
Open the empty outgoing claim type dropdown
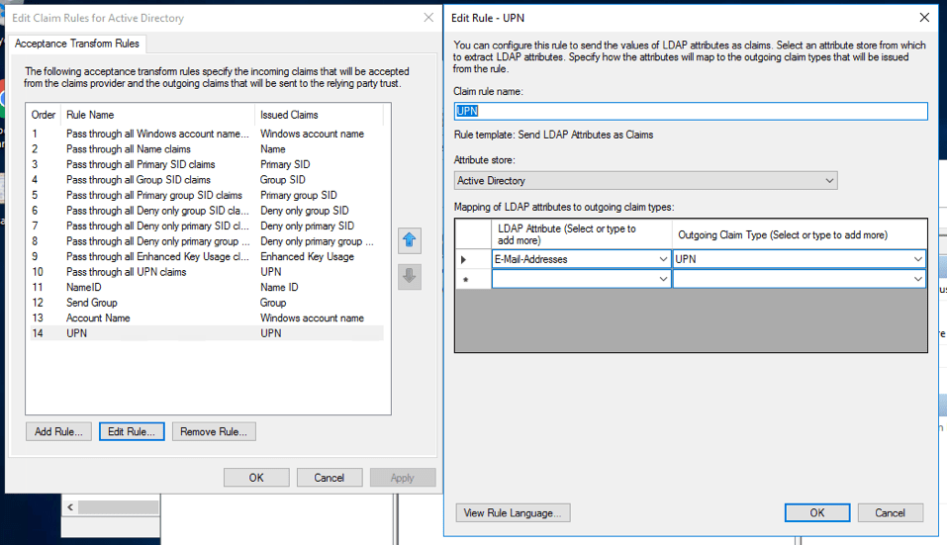tap(919, 280)
